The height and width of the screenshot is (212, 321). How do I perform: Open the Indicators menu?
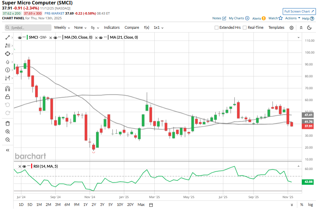(x=112, y=28)
